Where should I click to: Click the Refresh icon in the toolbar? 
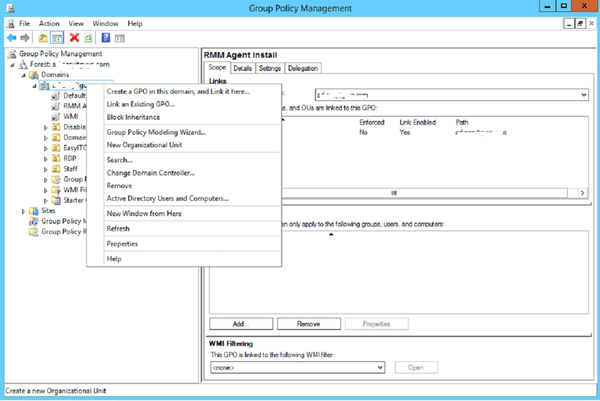pos(88,38)
